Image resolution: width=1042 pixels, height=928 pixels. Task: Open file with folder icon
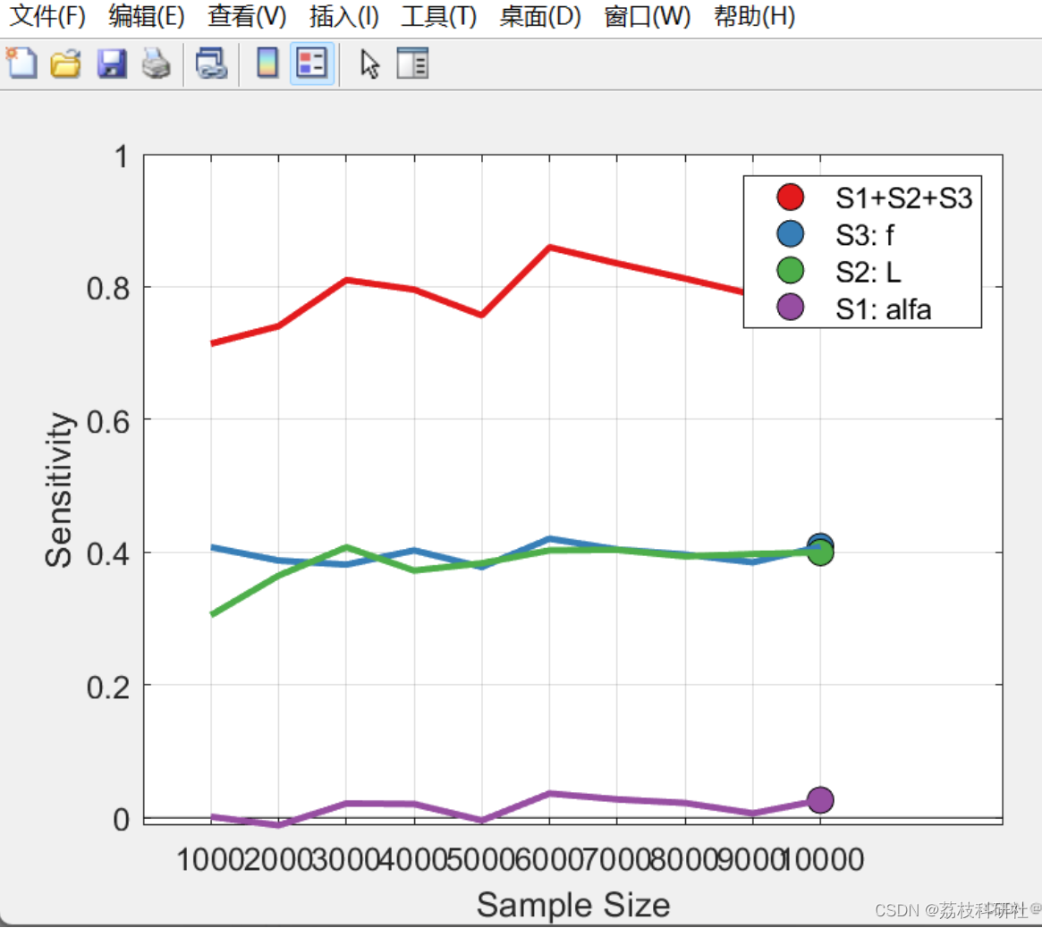point(66,63)
